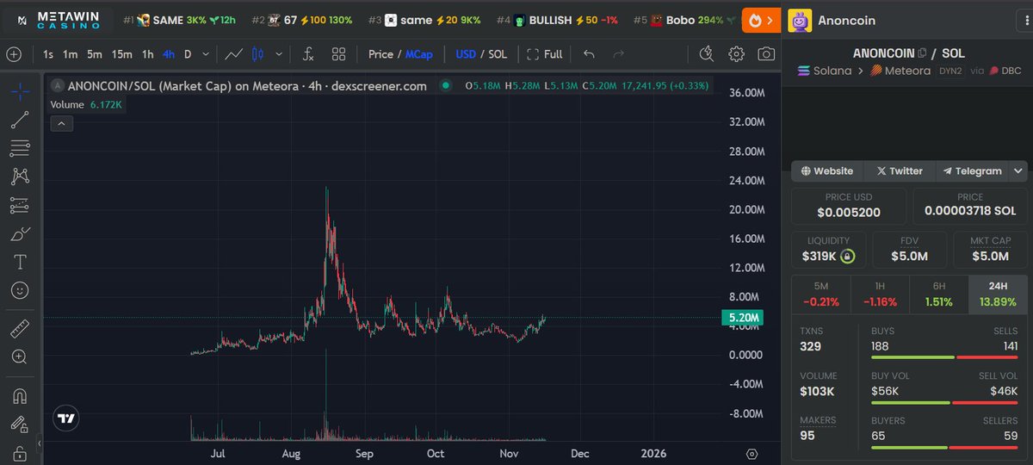Switch the timeframe to D

[x=188, y=54]
